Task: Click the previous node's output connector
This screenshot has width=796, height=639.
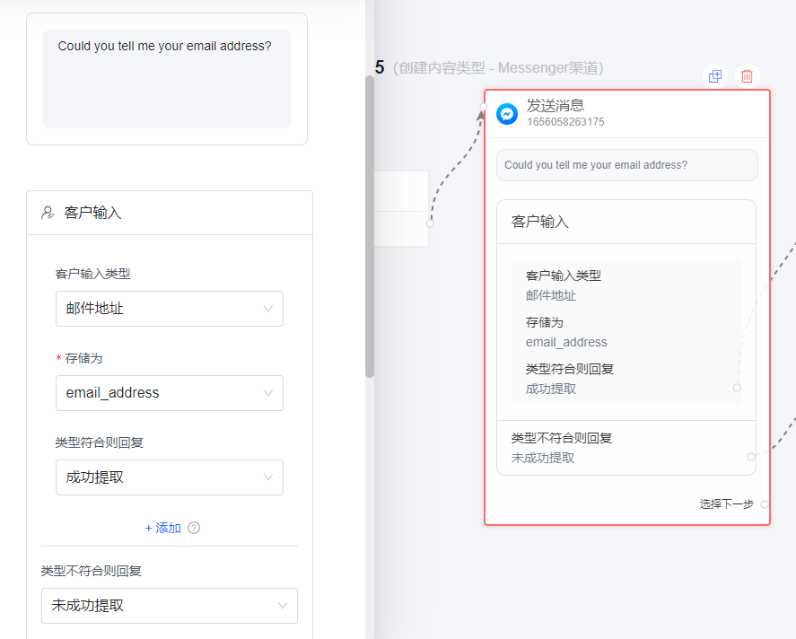Action: pyautogui.click(x=430, y=223)
